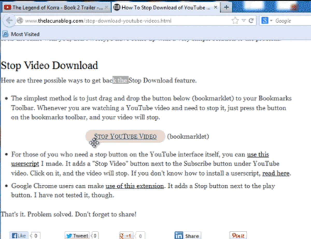Open the 'use this userscript' link
This screenshot has width=311, height=239.
140,159
